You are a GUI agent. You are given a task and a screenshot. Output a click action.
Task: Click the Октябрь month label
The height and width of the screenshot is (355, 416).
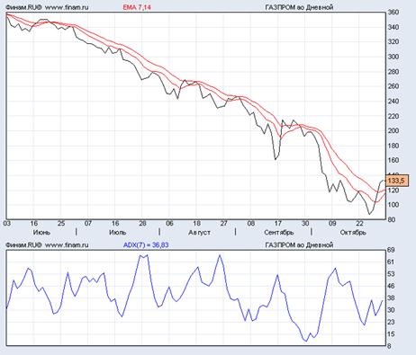pos(353,233)
